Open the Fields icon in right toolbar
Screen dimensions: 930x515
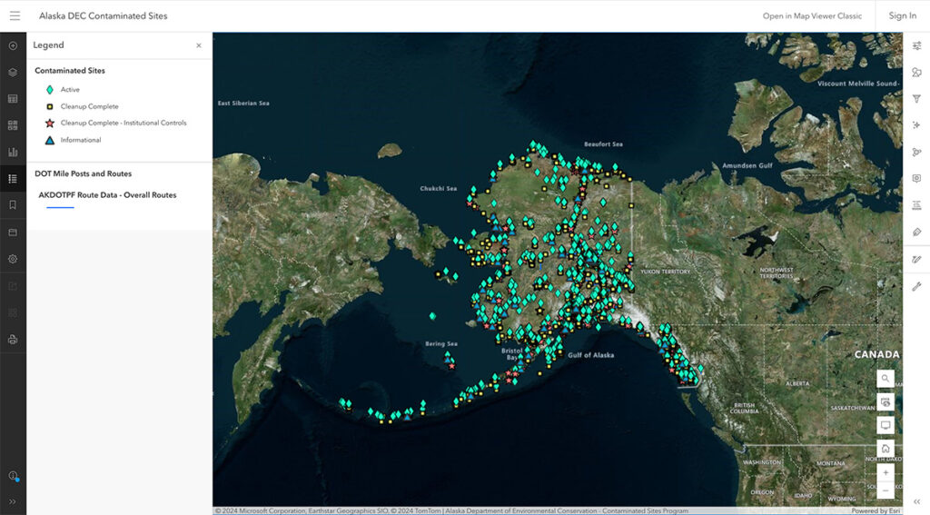tap(916, 205)
